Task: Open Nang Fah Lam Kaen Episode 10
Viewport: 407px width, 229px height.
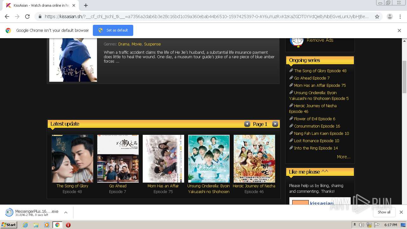Action: tap(321, 133)
